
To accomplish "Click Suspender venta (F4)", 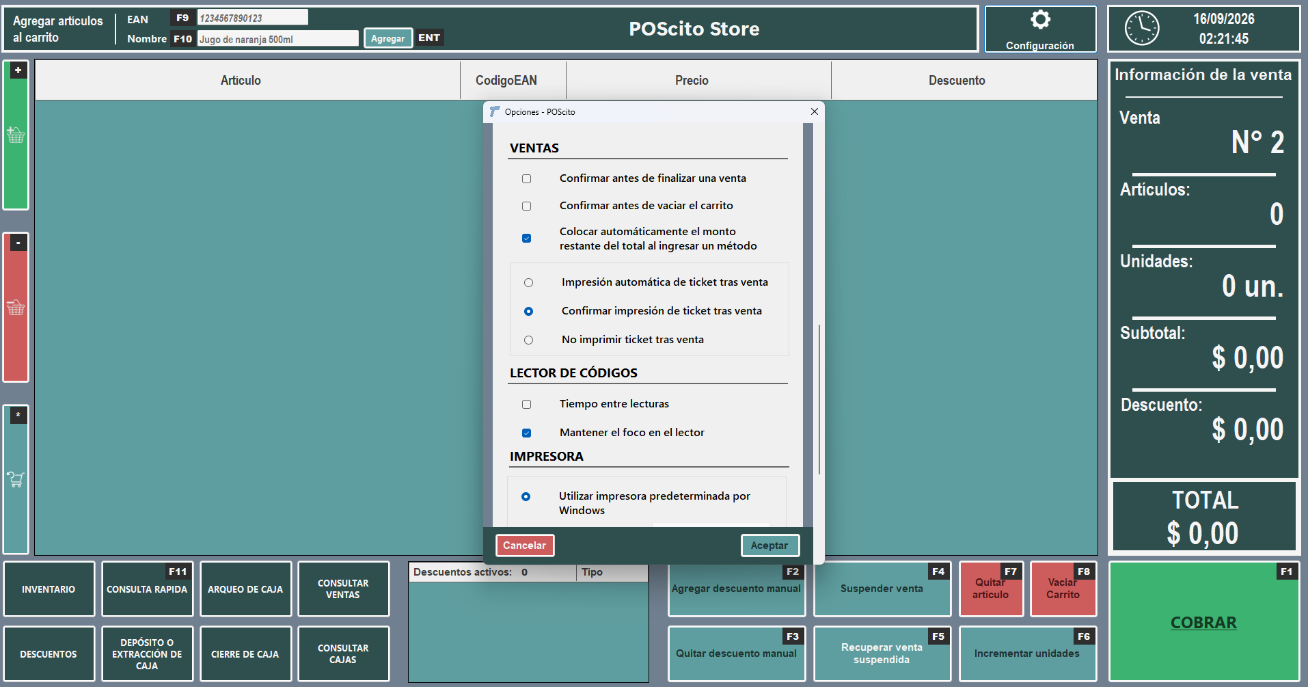I will click(x=882, y=589).
